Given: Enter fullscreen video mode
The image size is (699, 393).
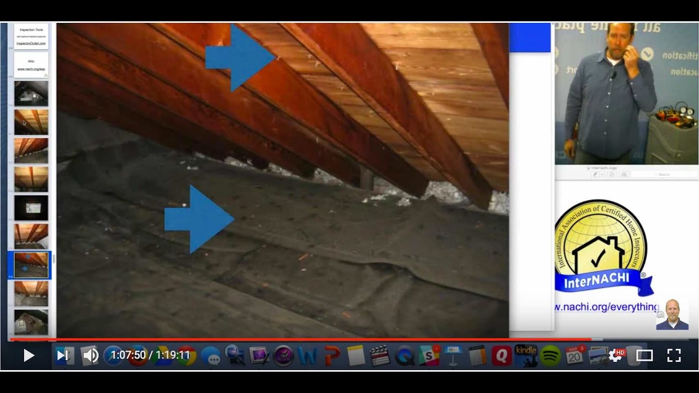Looking at the screenshot, I should tap(674, 356).
